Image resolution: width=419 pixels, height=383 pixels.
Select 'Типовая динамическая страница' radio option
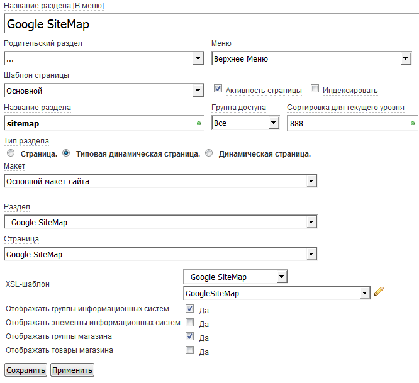[x=67, y=153]
